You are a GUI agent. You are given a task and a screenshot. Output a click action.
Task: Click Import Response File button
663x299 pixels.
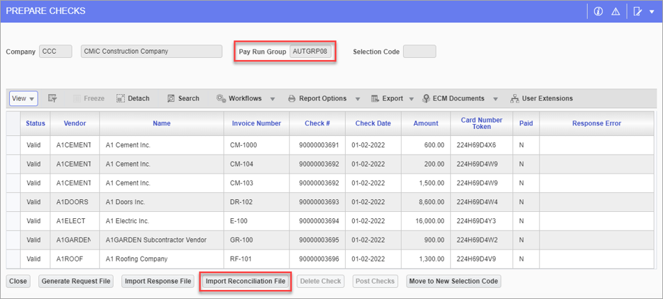coord(158,282)
